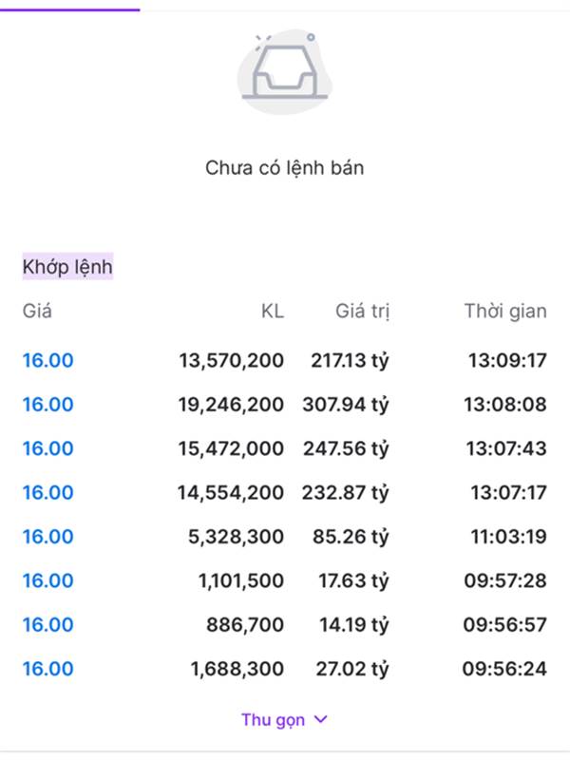Click the empty inbox tray icon
Image resolution: width=570 pixels, height=760 pixels.
pyautogui.click(x=285, y=72)
